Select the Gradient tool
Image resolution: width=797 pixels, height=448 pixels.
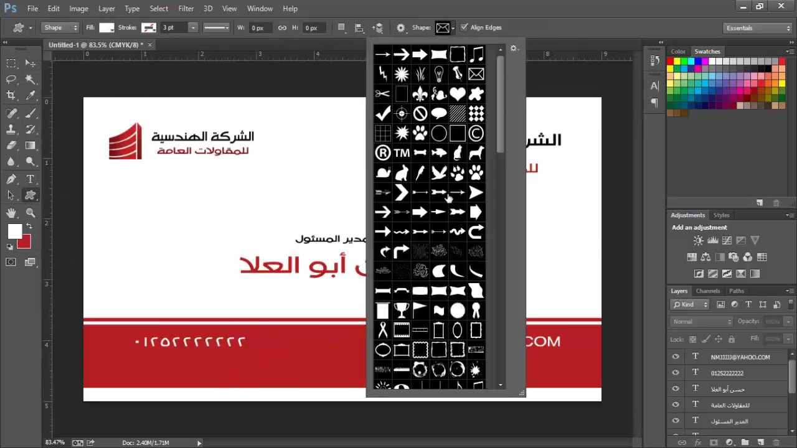click(31, 146)
